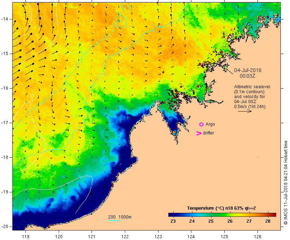Click the -18 latitude axis label
This screenshot has height=240, width=290.
4,157
